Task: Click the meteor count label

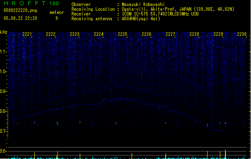Action: tap(57, 12)
